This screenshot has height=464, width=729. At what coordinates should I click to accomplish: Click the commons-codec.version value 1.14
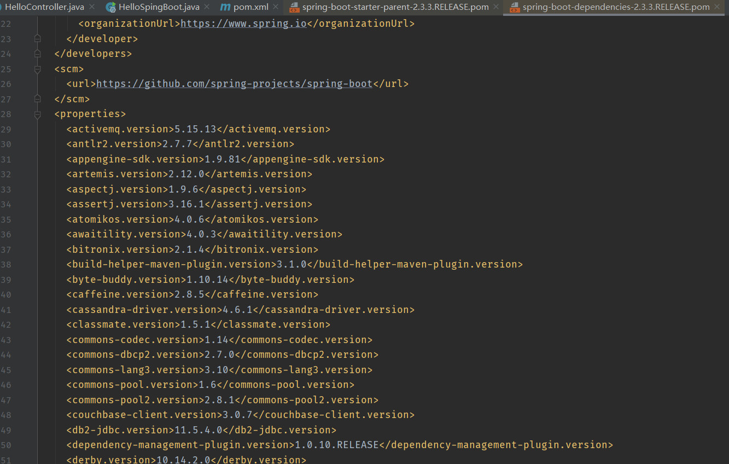[217, 340]
